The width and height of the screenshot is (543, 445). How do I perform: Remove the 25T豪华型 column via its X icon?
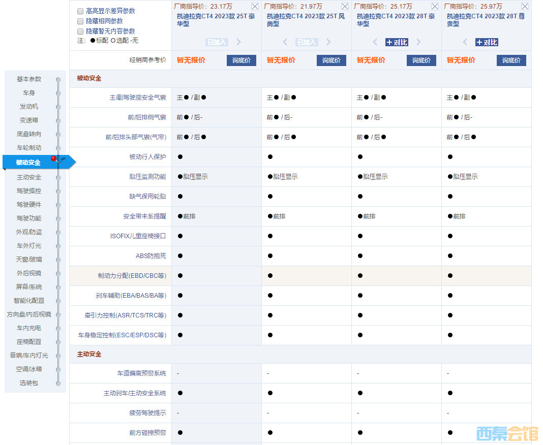point(255,6)
